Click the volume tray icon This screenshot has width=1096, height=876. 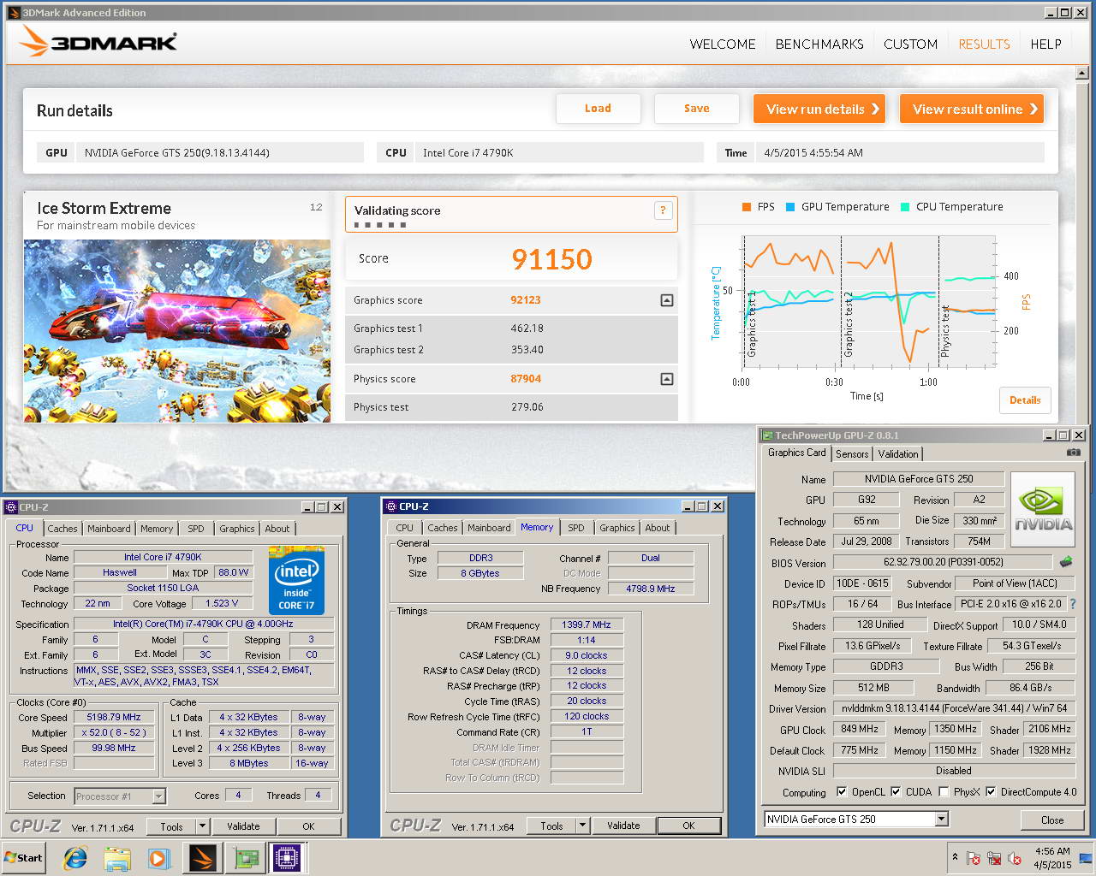(1015, 858)
